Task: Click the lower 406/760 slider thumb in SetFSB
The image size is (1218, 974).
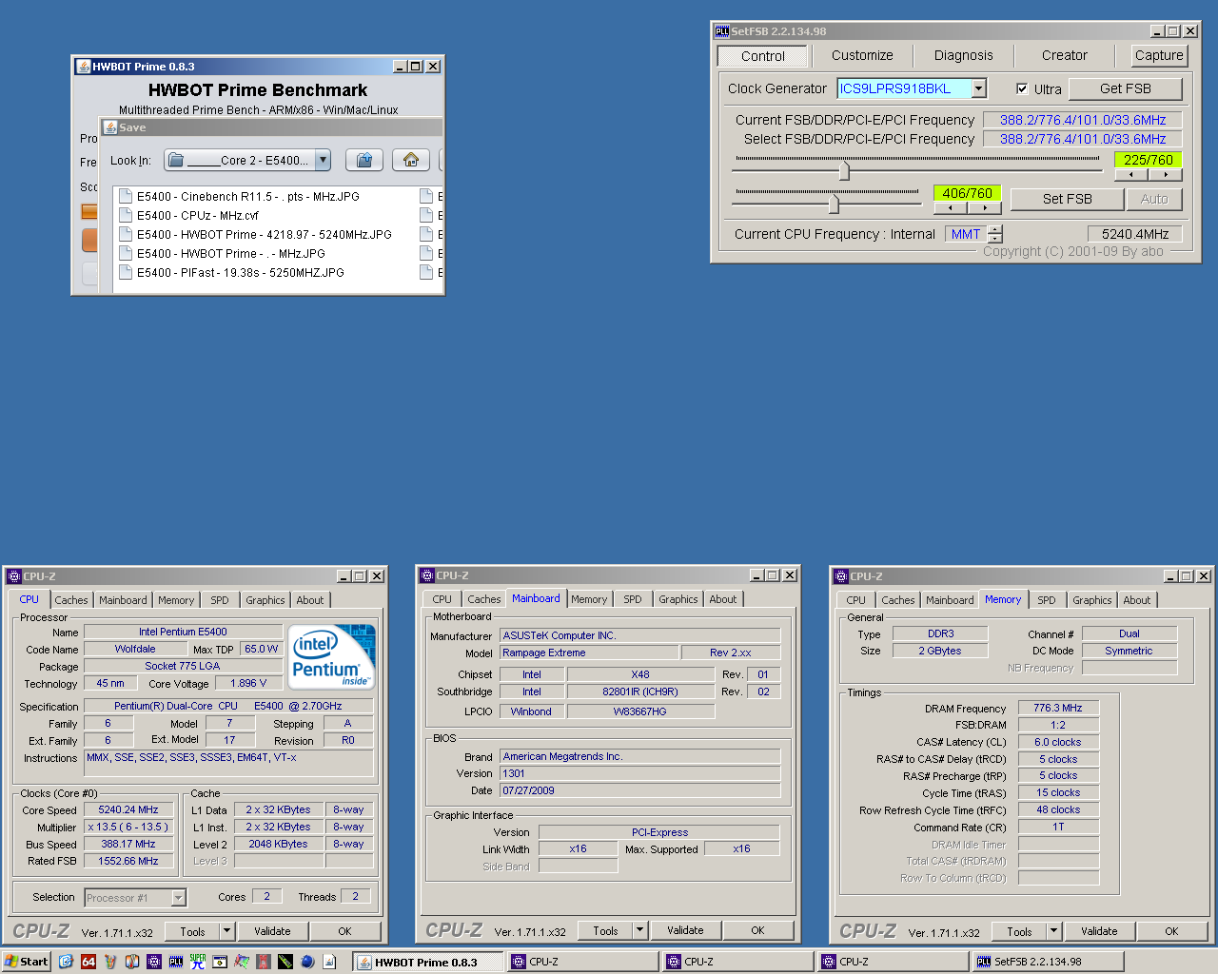Action: [x=834, y=204]
